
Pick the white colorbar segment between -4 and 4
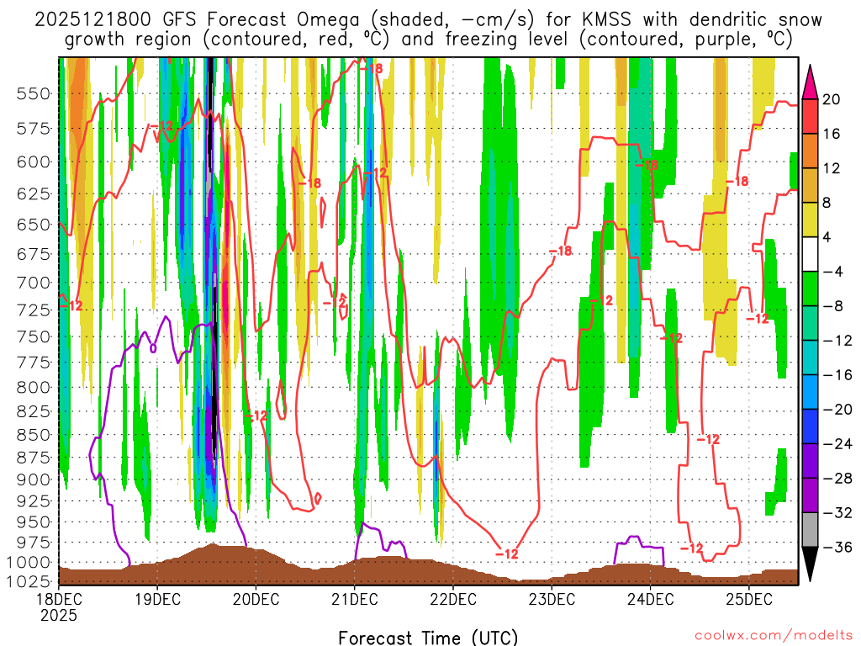810,254
